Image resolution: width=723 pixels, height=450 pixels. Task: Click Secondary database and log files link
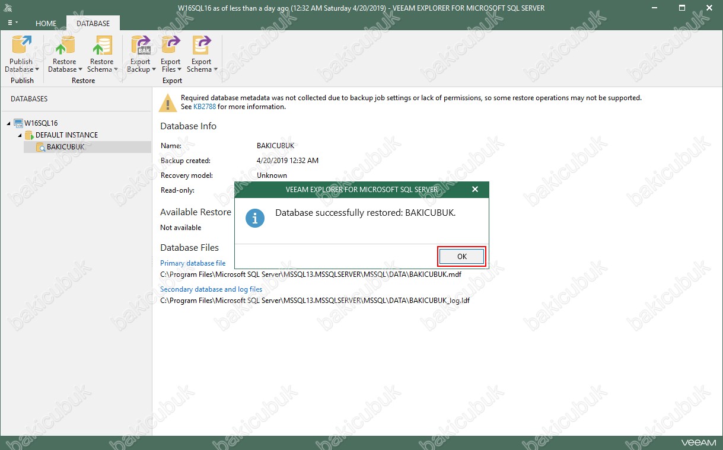click(211, 289)
